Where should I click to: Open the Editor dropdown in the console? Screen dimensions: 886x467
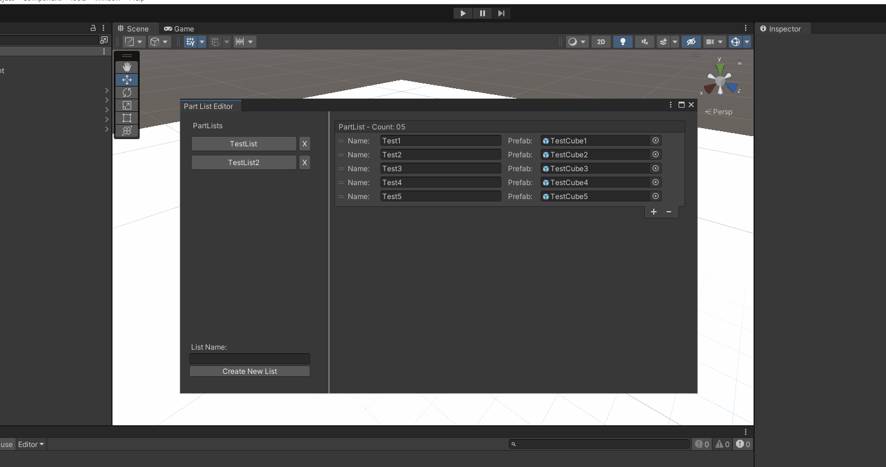click(x=30, y=444)
